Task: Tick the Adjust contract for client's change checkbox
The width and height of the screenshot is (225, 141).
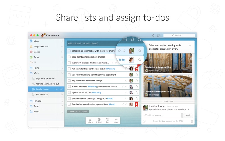Action: click(x=69, y=81)
